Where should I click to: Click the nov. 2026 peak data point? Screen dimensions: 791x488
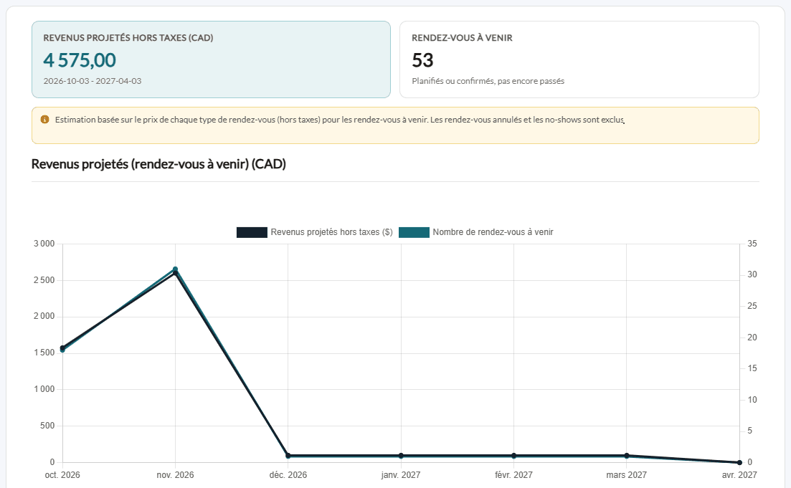tap(175, 271)
